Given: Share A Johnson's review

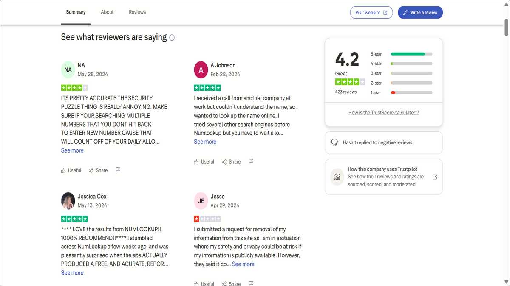Looking at the screenshot, I should [x=231, y=161].
